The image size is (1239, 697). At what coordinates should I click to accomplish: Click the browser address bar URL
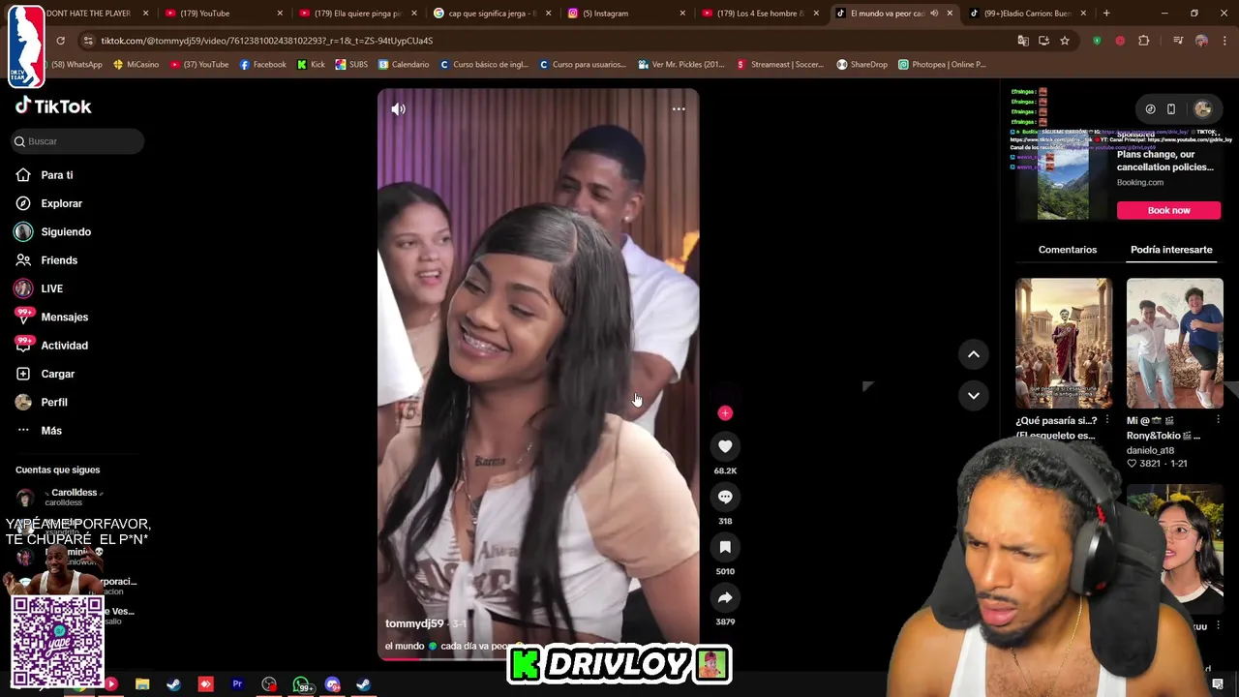coord(266,41)
